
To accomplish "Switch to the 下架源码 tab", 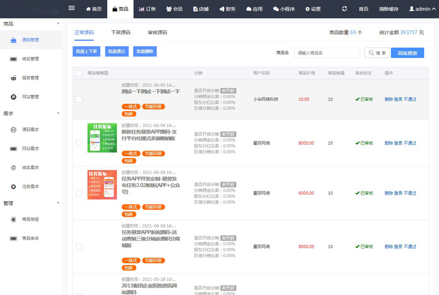I will coord(120,33).
